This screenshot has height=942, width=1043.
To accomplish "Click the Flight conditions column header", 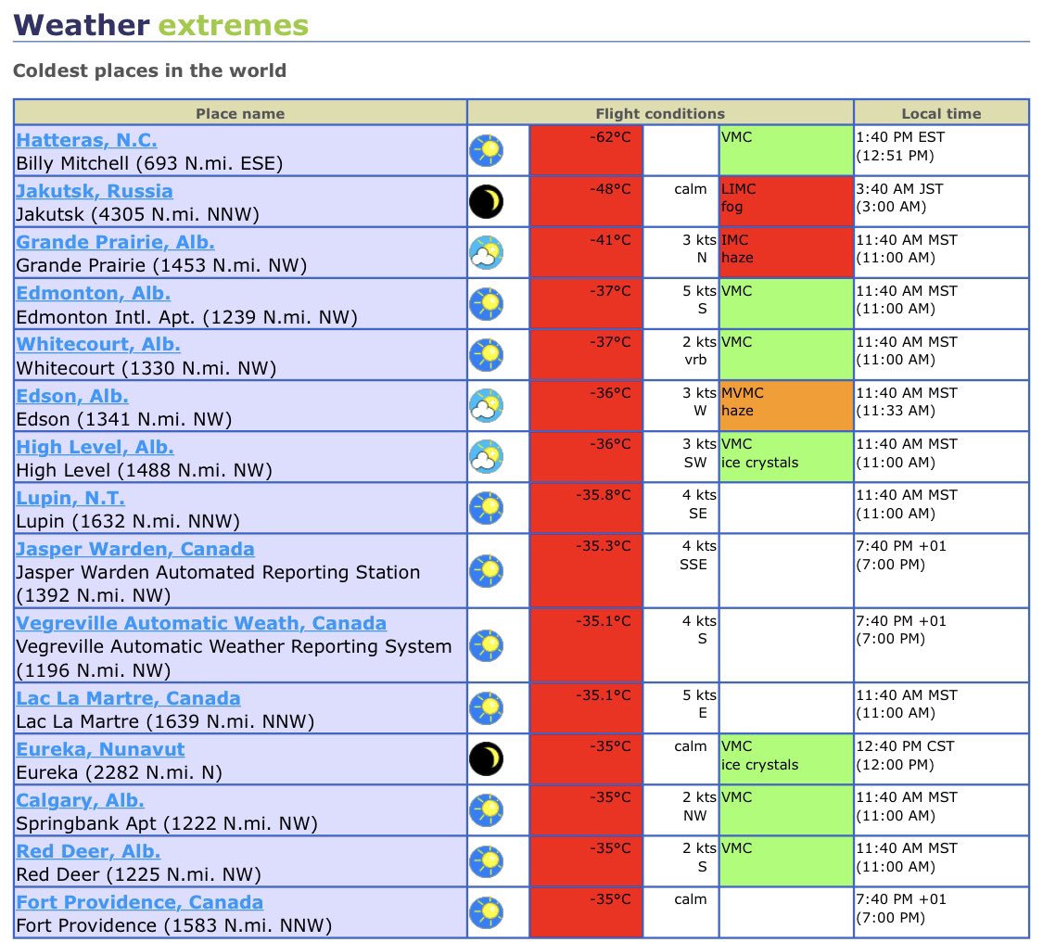I will pos(660,113).
